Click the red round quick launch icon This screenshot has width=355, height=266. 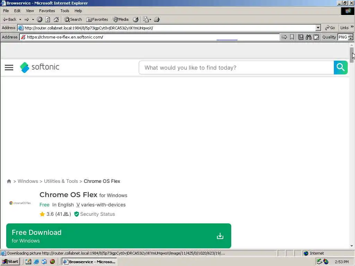click(52, 262)
